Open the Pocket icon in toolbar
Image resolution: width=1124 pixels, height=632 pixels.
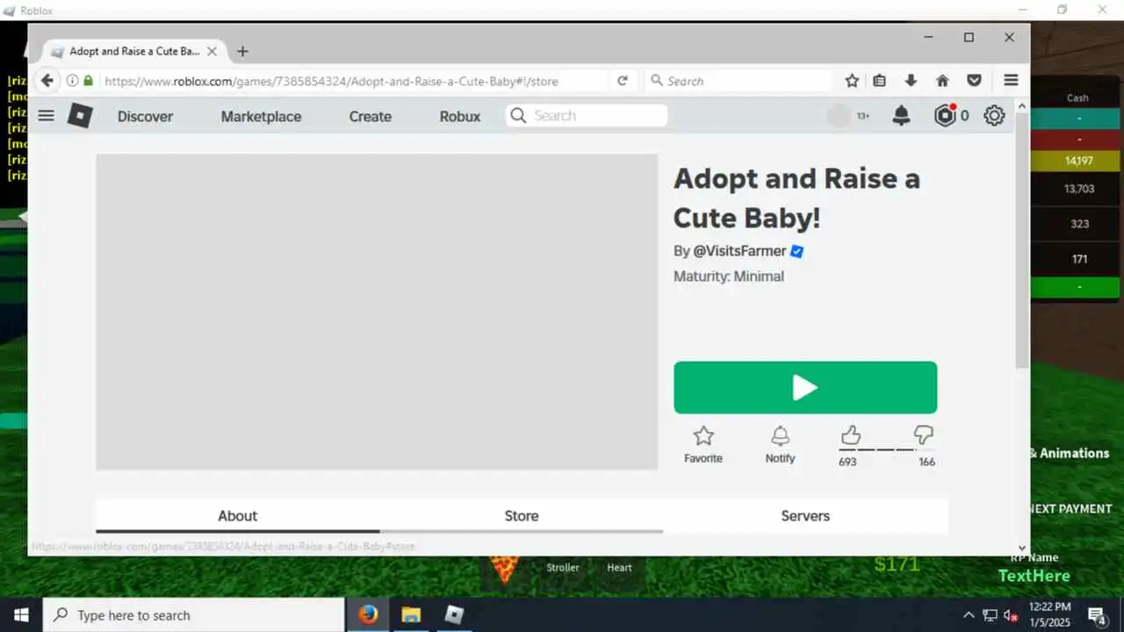tap(974, 81)
